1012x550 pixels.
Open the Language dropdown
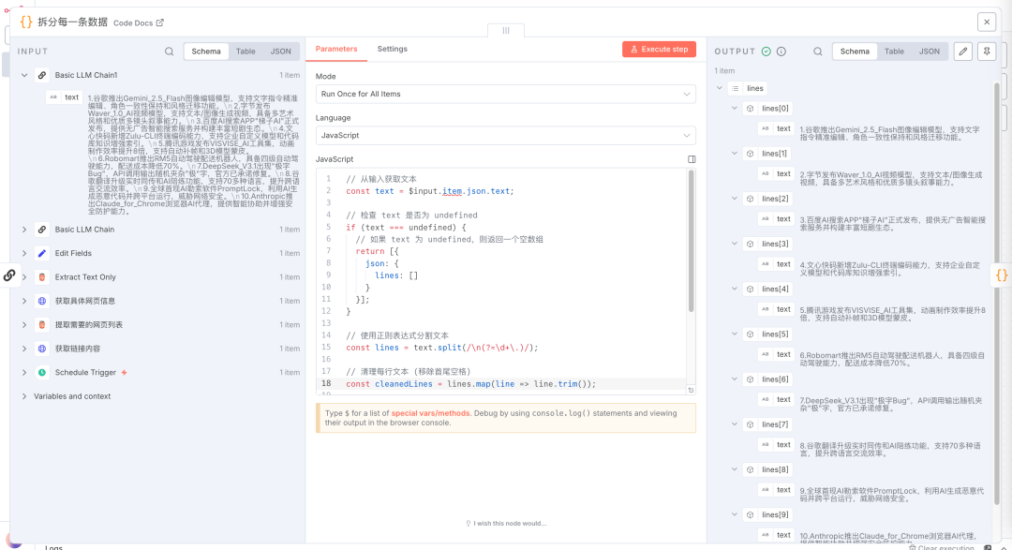click(x=505, y=135)
